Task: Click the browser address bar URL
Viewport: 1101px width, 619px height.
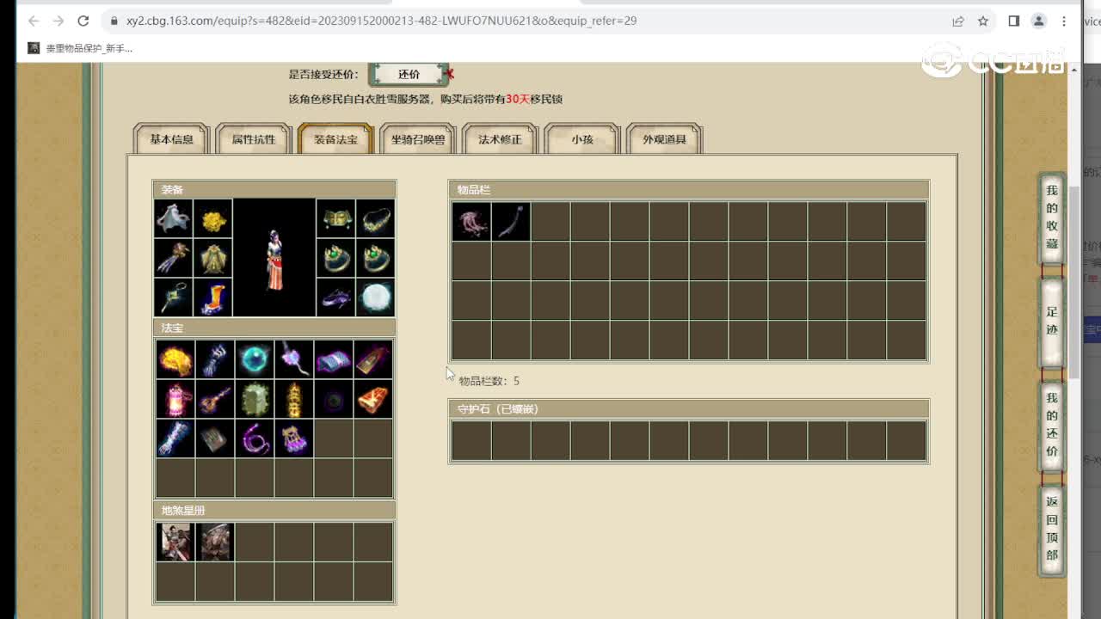Action: tap(382, 21)
